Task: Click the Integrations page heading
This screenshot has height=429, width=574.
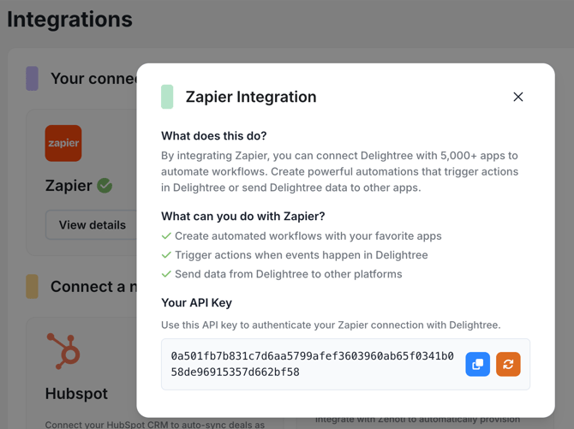Action: pos(70,19)
